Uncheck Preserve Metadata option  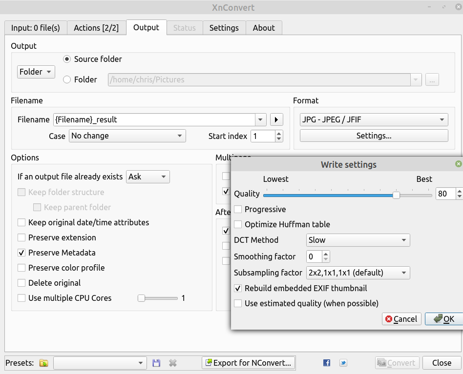coord(21,253)
